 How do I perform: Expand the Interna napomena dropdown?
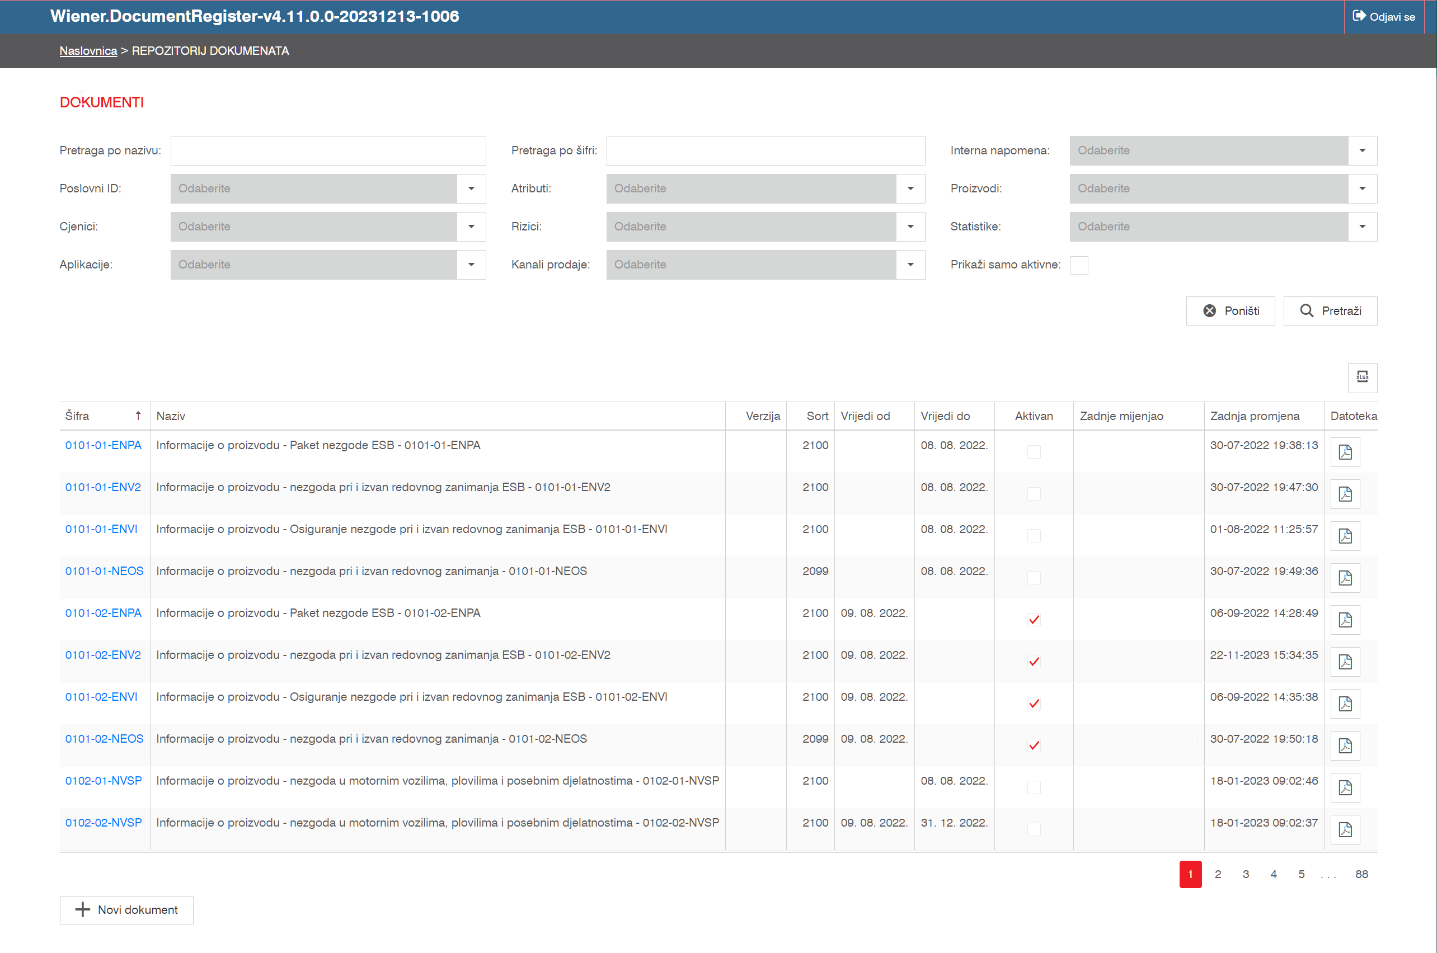point(1362,150)
